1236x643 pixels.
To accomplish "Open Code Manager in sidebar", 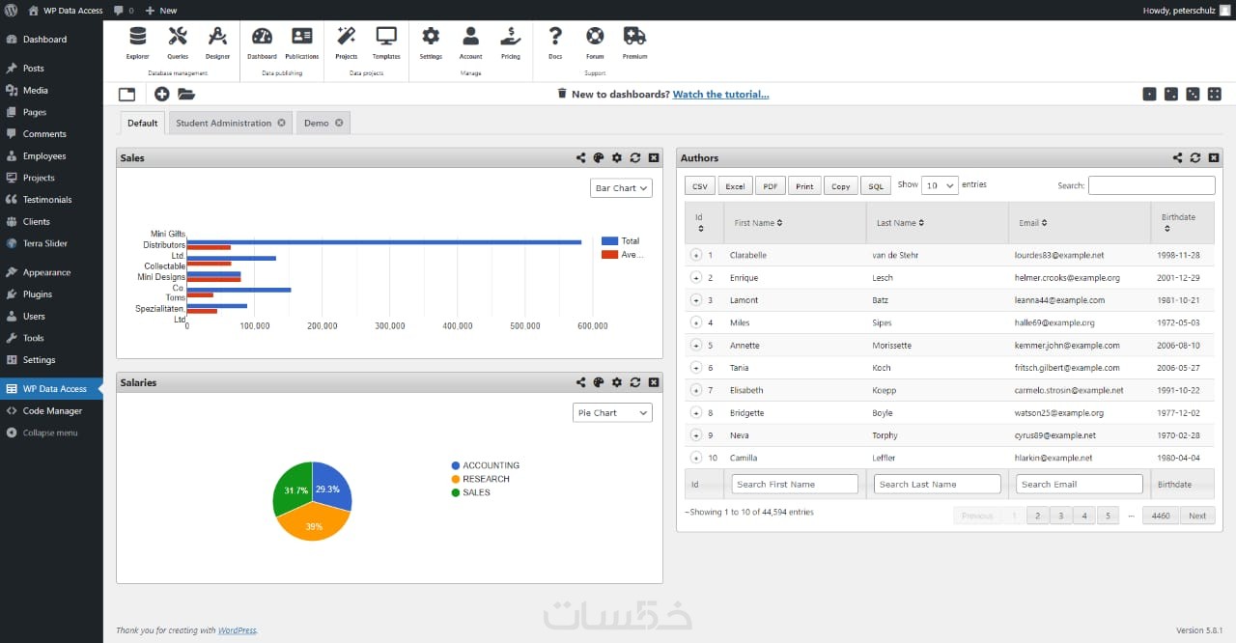I will [51, 410].
